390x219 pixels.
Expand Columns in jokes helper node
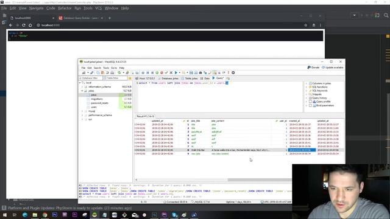307,83
